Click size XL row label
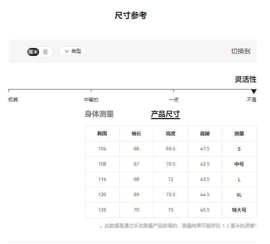 [x=239, y=195]
